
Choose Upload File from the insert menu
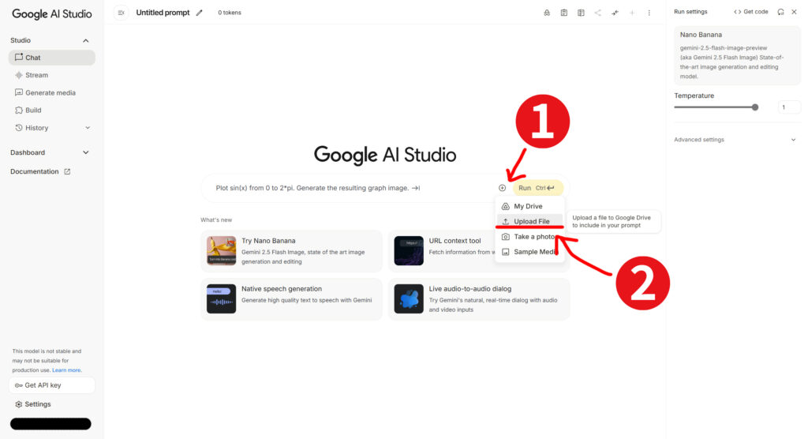coord(529,221)
